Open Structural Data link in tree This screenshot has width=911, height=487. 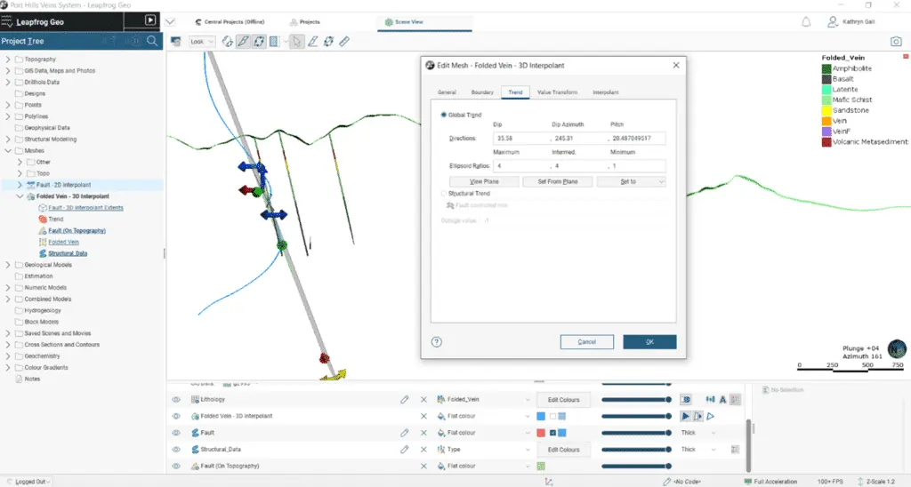coord(68,253)
